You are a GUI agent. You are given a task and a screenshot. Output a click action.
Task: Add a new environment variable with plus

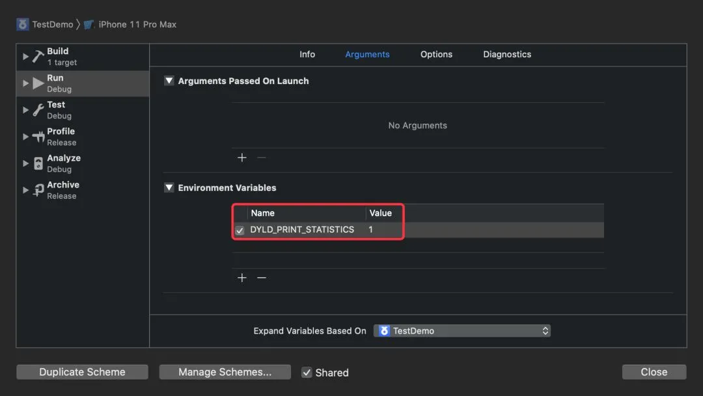(242, 278)
